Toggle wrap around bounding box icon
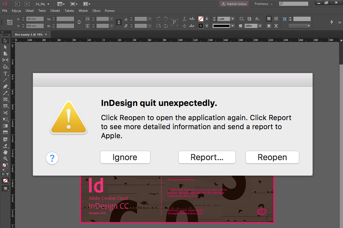343x228 pixels. (x=276, y=19)
